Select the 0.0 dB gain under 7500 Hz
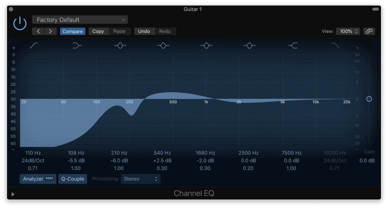 point(291,160)
